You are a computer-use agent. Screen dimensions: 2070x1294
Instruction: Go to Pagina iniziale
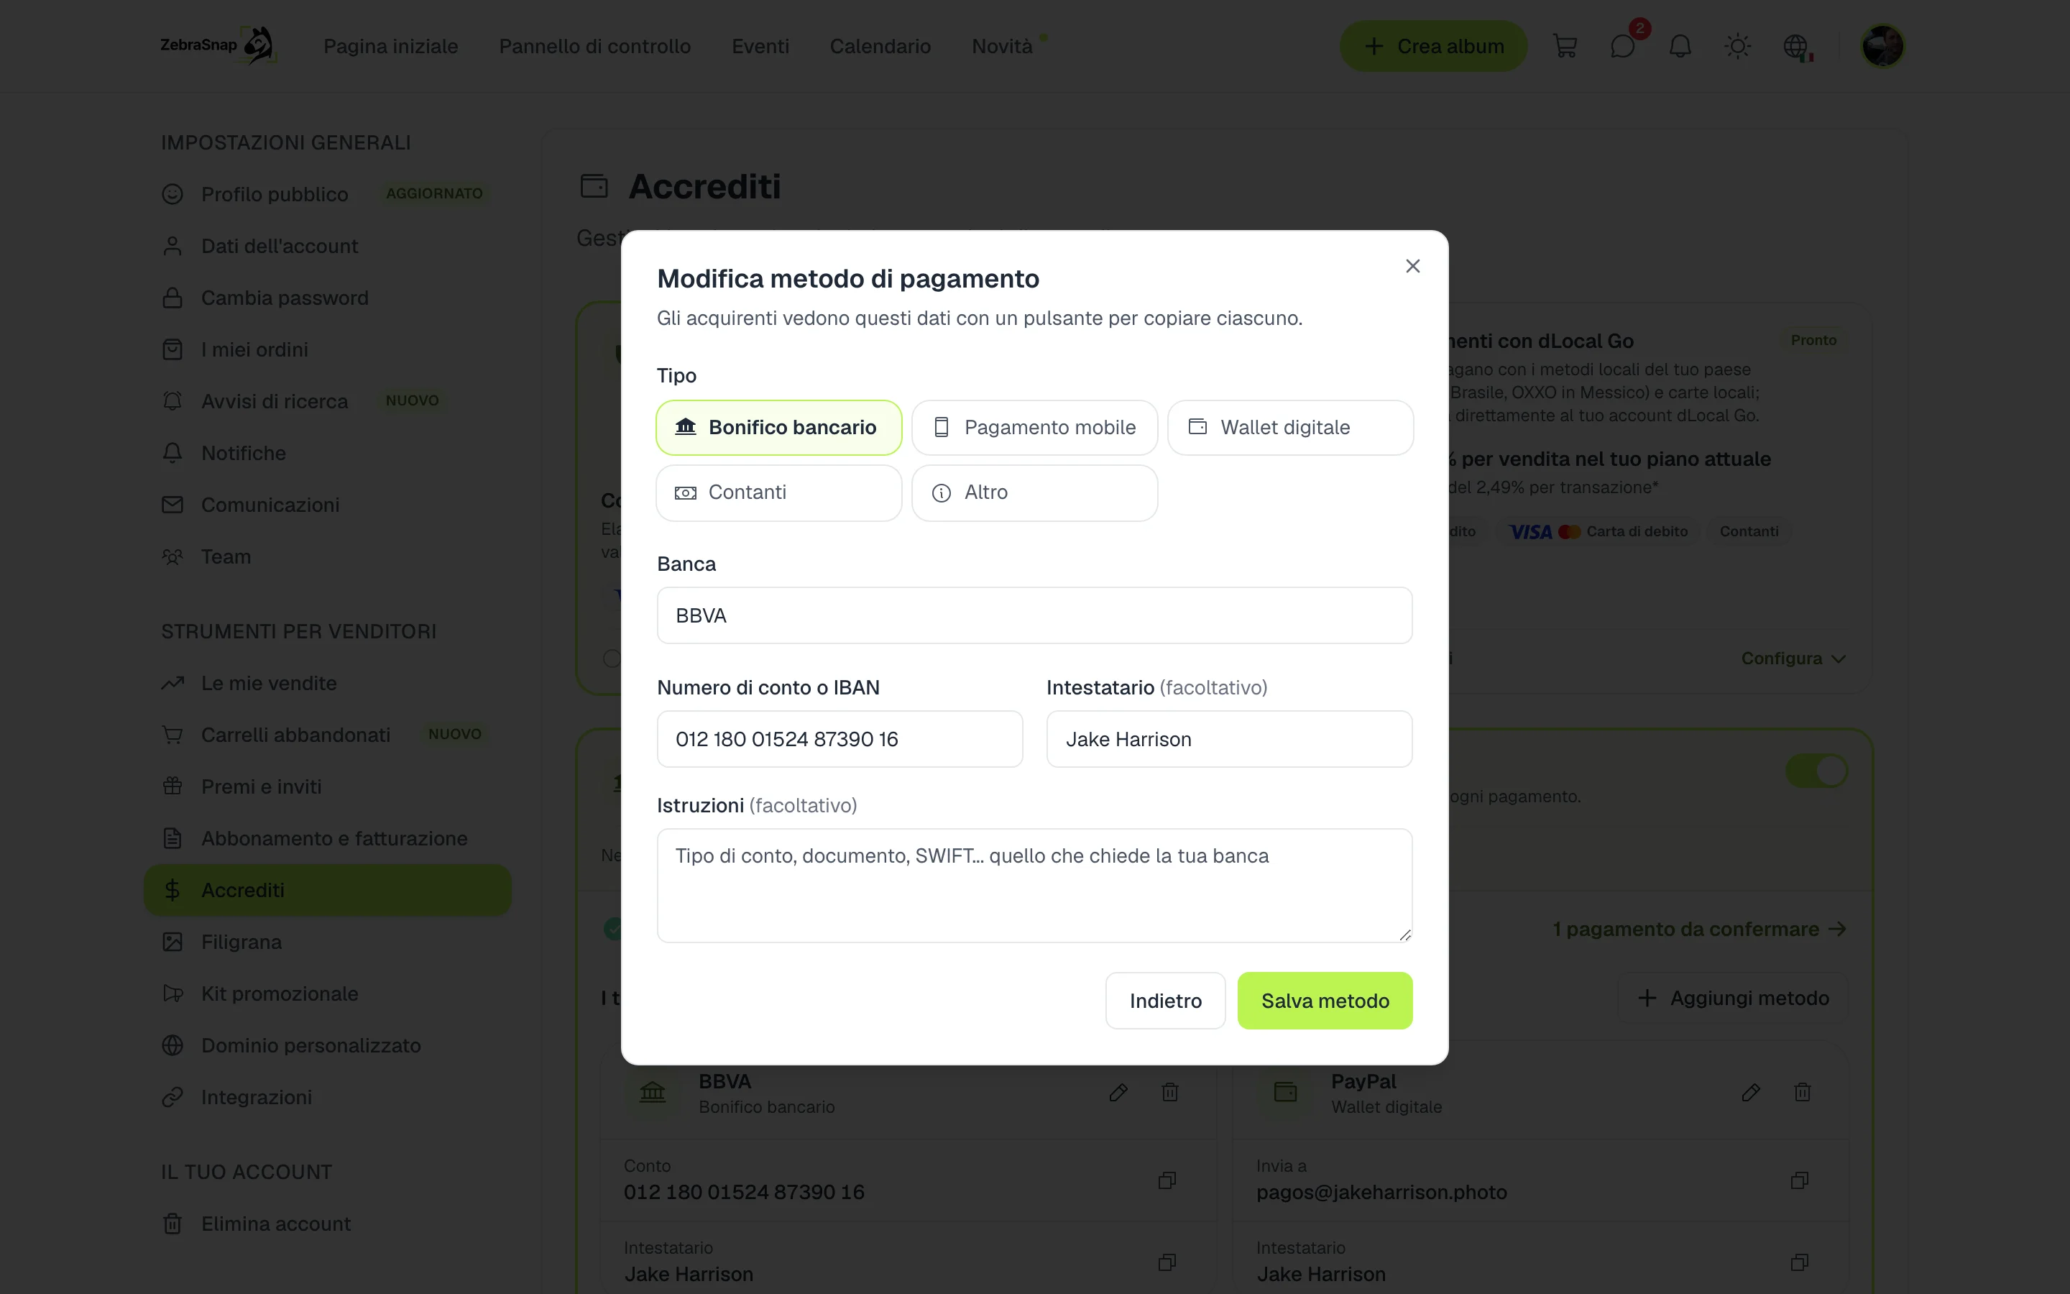[391, 46]
